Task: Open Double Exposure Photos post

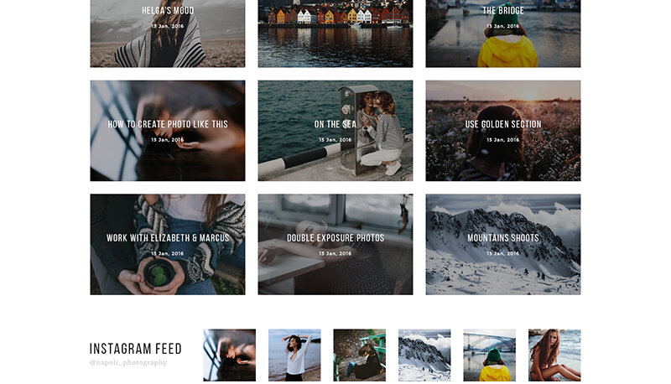Action: 335,244
